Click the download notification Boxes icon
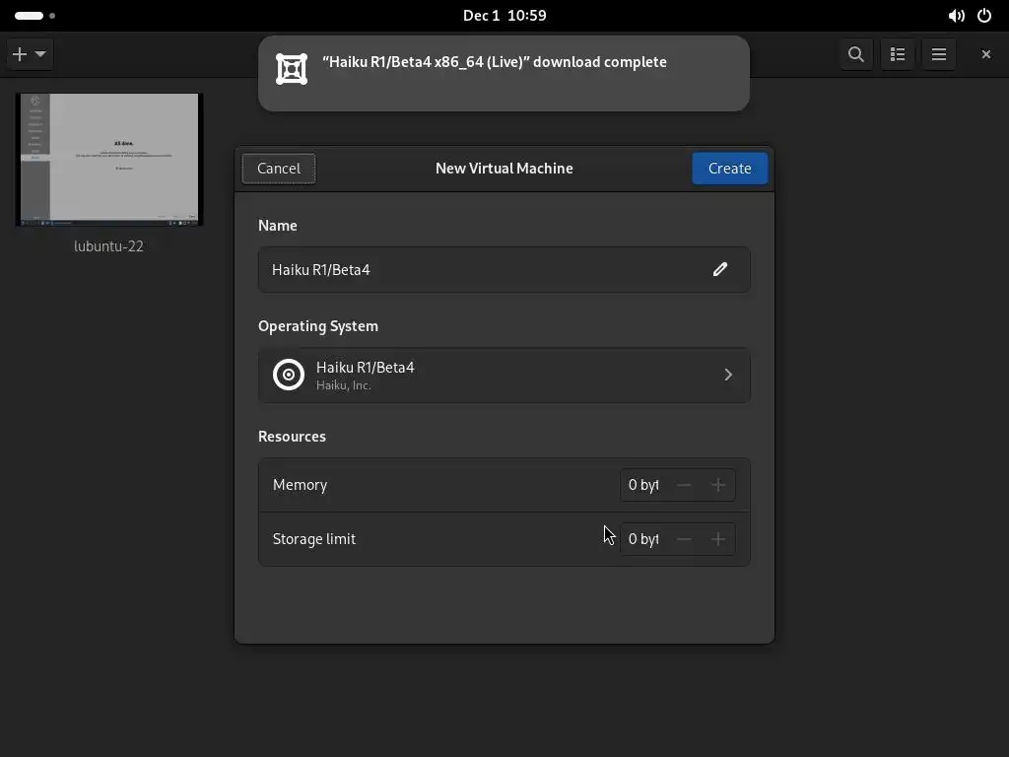The height and width of the screenshot is (757, 1009). click(x=292, y=69)
